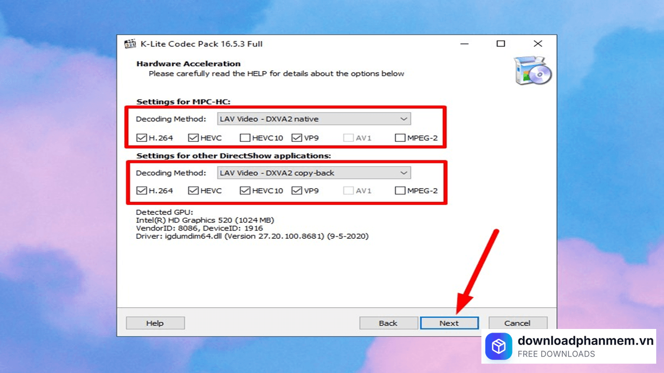Click the downloadphanmem.vn cube logo

pos(499,347)
